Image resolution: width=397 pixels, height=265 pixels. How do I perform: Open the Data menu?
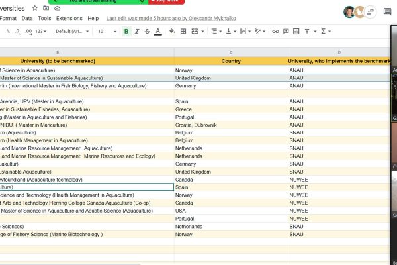point(27,19)
